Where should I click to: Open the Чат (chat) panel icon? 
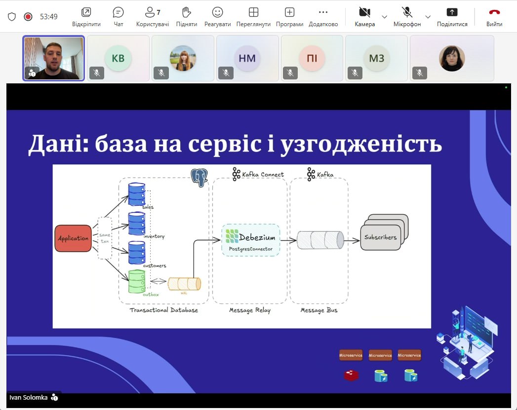tap(118, 12)
